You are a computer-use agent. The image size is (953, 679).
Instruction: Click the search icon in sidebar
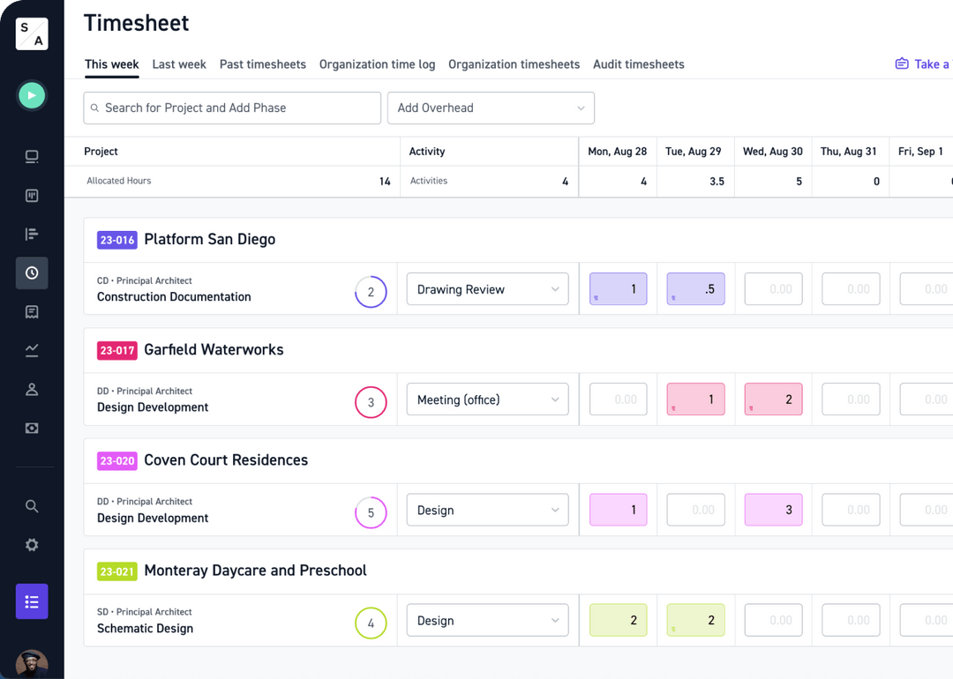(x=32, y=506)
